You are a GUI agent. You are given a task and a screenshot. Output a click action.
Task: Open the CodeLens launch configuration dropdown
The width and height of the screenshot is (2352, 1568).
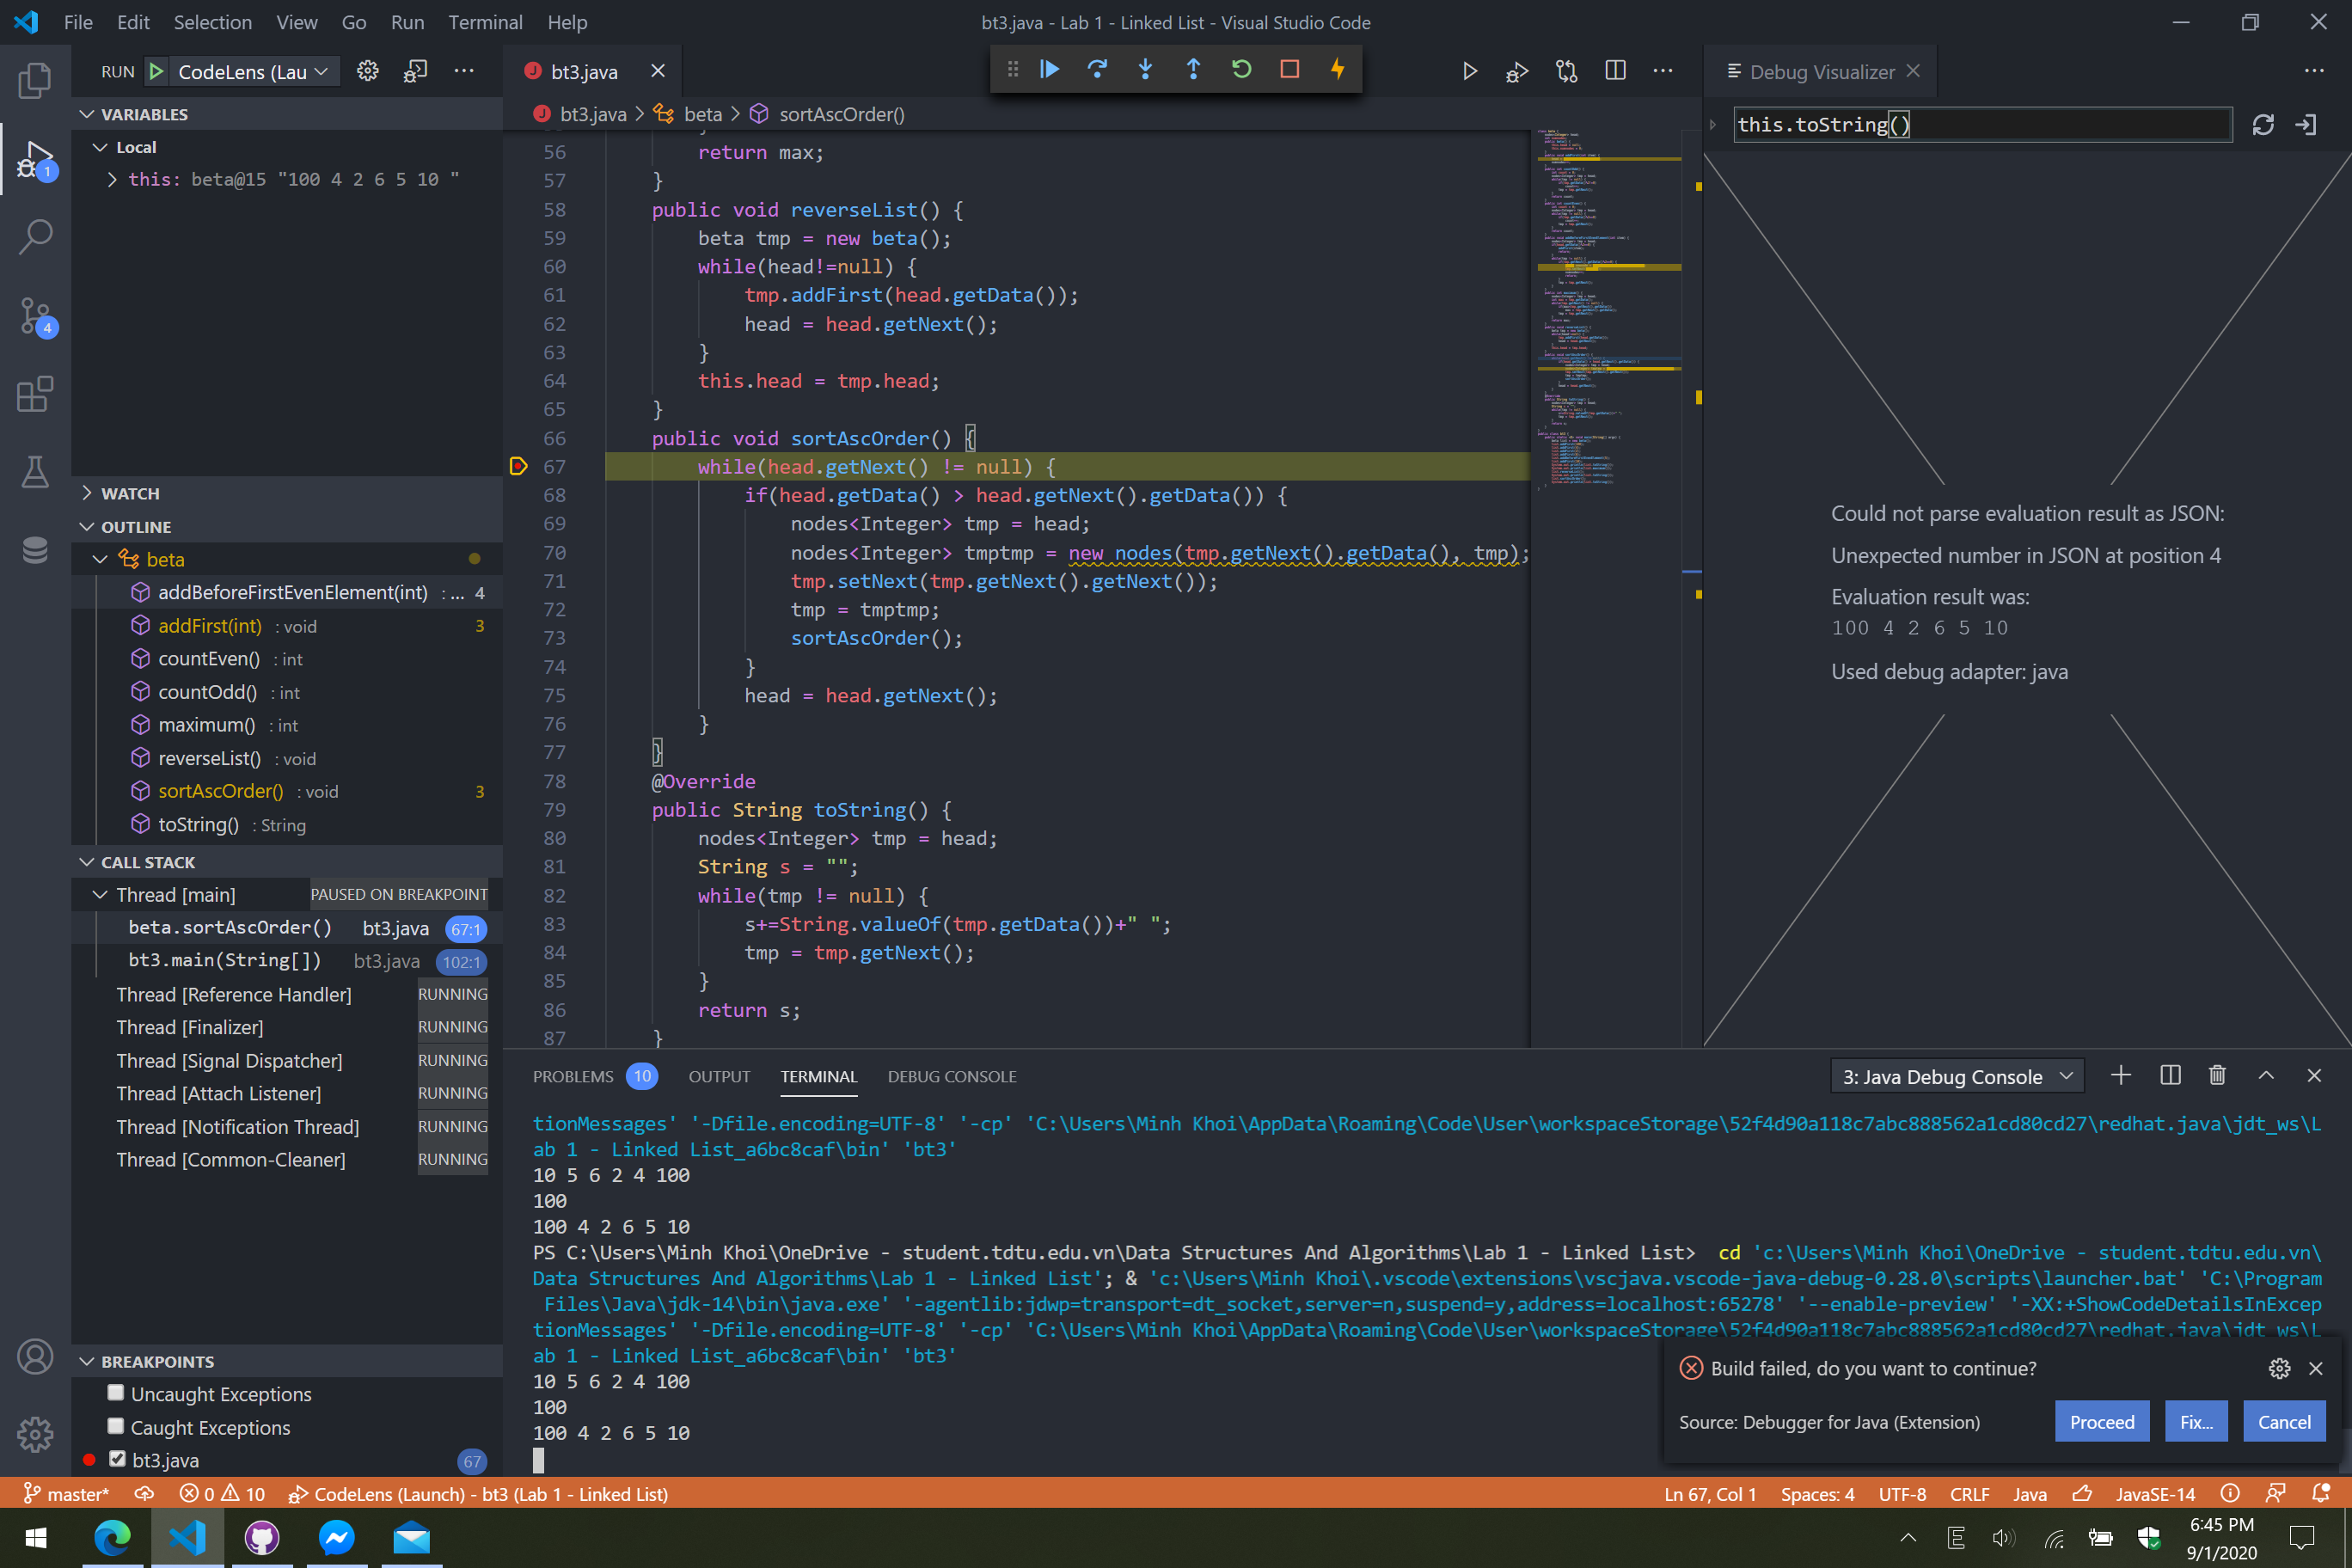319,71
